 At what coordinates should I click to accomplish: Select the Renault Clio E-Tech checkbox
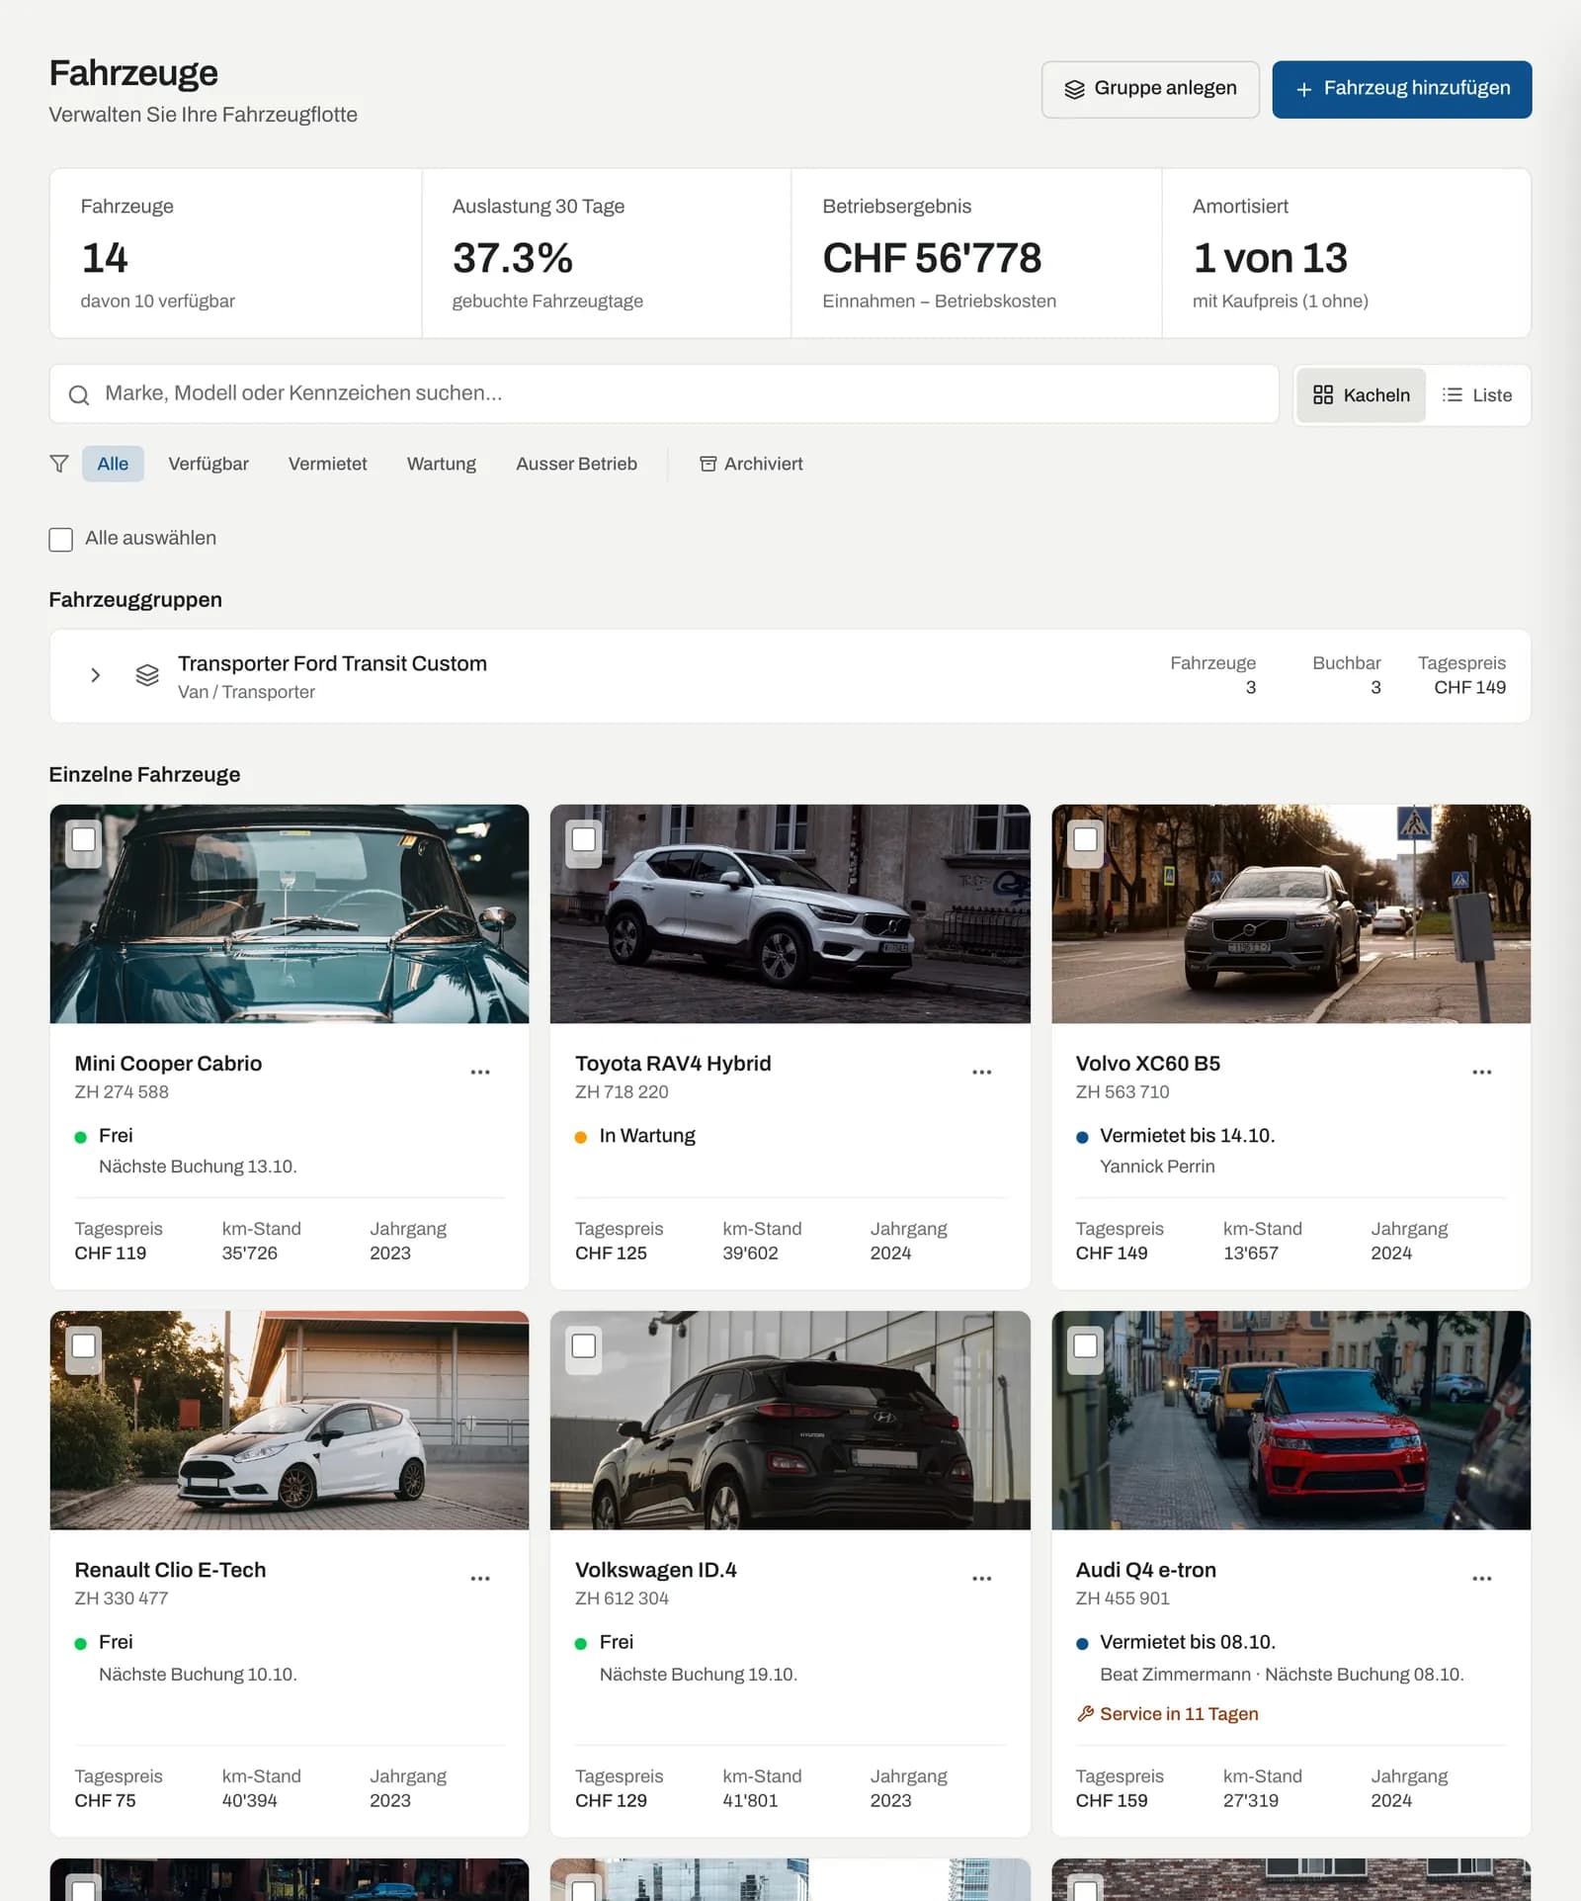tap(84, 1345)
